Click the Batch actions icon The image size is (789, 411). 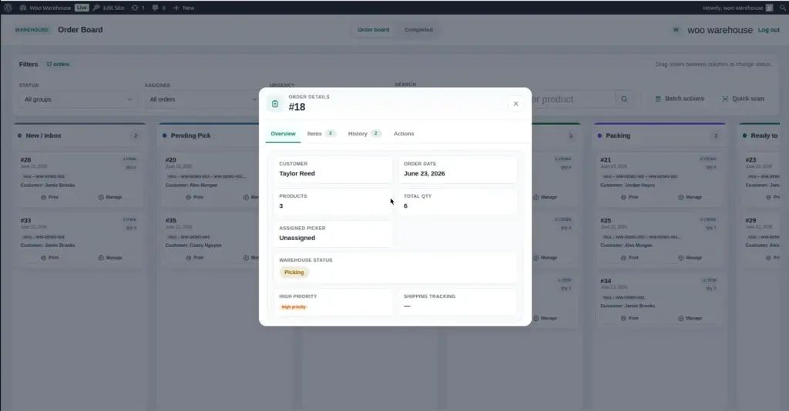[658, 99]
